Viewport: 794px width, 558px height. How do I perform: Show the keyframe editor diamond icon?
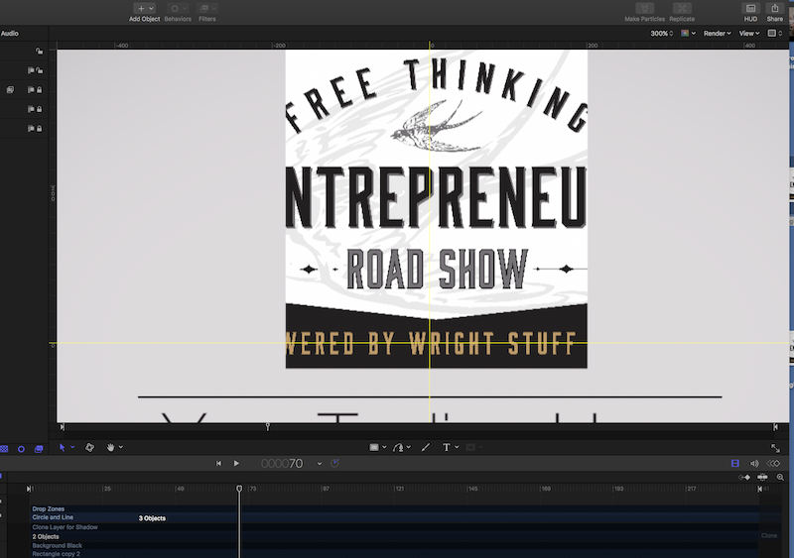(x=774, y=464)
